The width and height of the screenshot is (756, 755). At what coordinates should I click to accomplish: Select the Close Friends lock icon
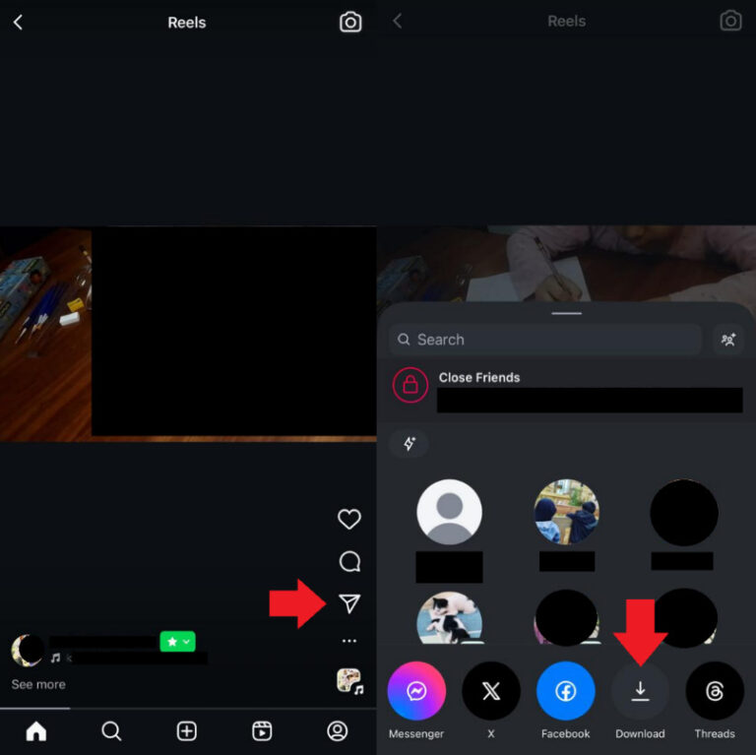tap(410, 385)
